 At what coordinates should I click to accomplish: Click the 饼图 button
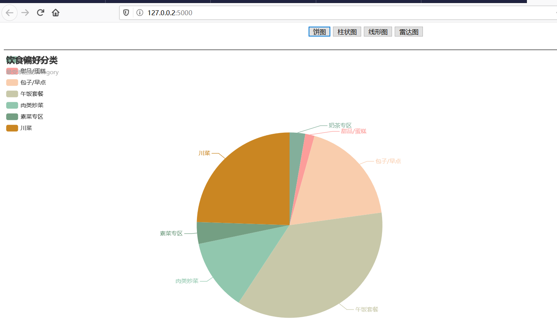point(319,31)
